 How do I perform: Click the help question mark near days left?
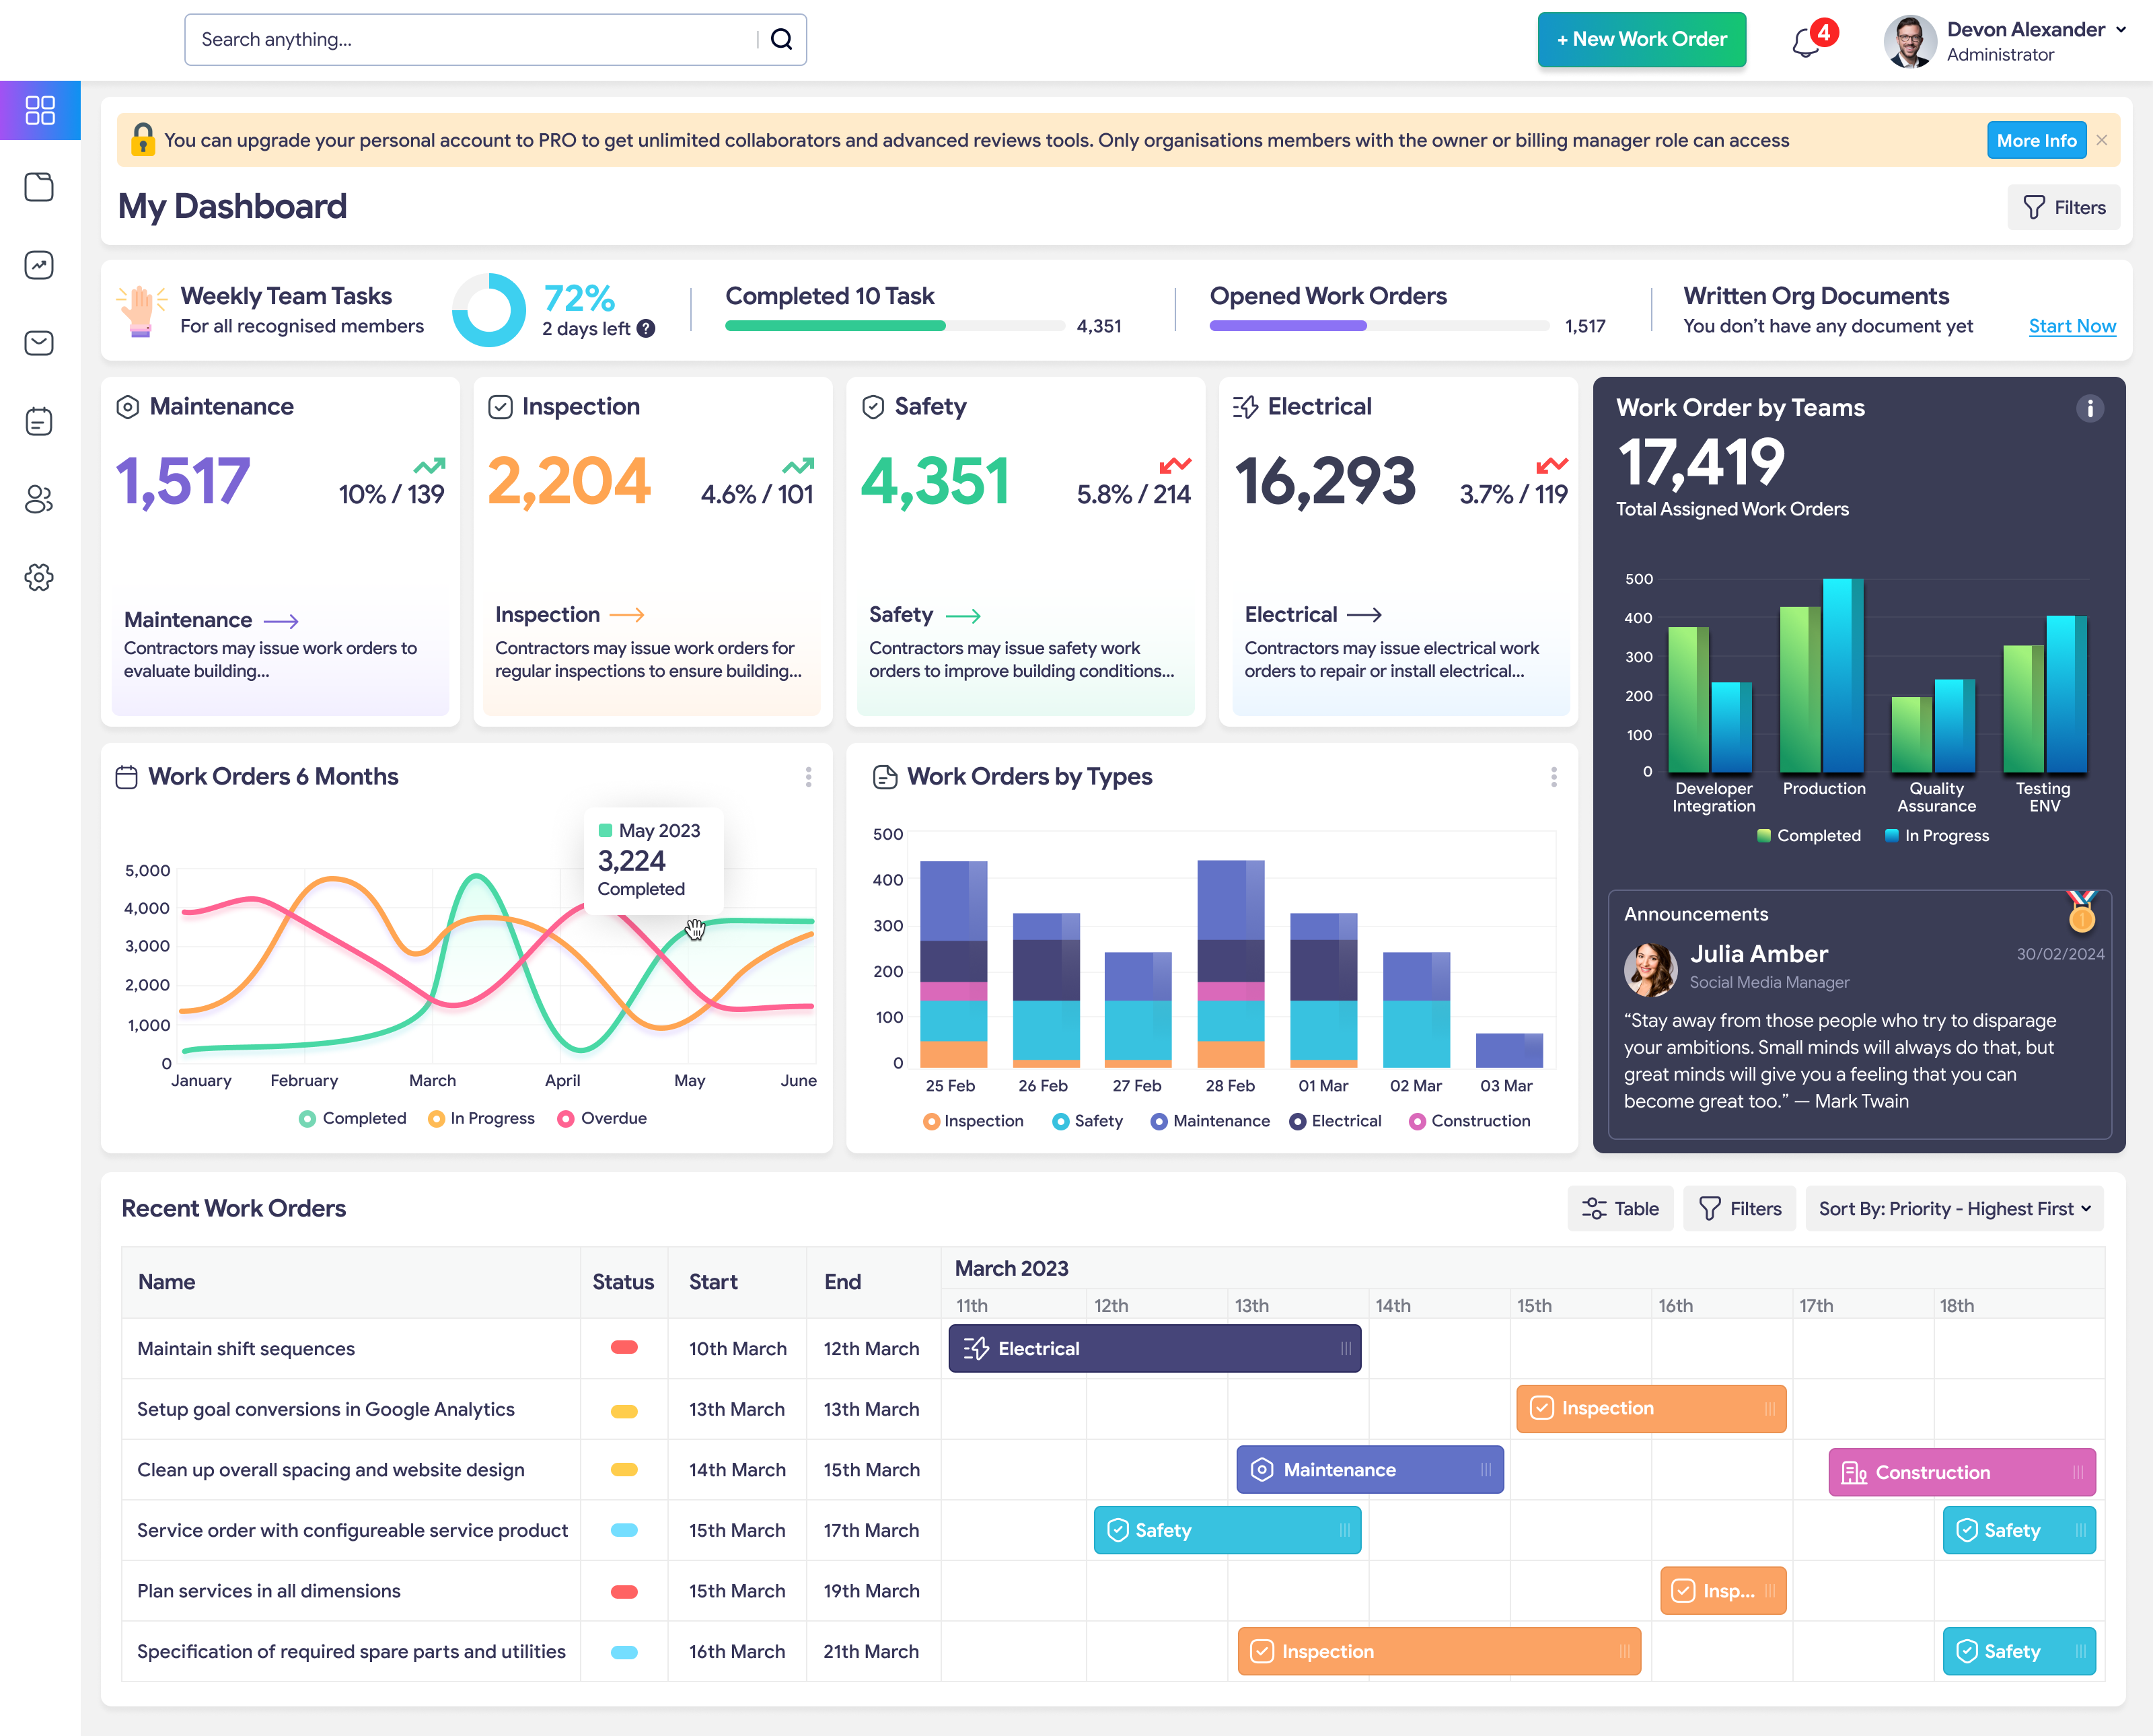coord(647,329)
